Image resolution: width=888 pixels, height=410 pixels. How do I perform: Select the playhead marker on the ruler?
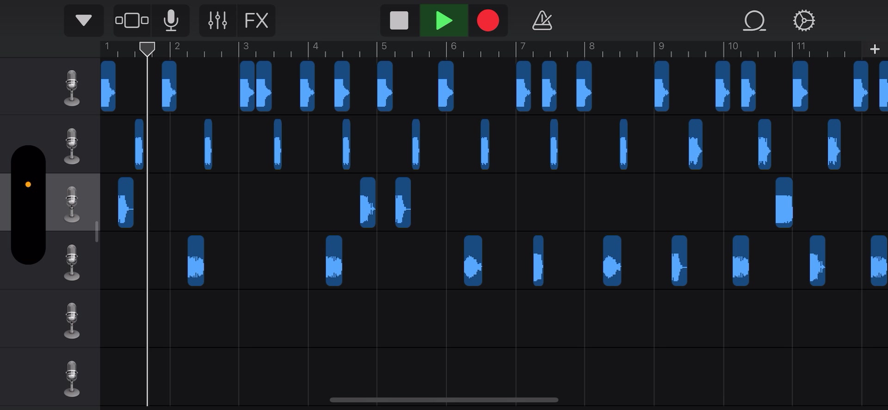[x=147, y=49]
